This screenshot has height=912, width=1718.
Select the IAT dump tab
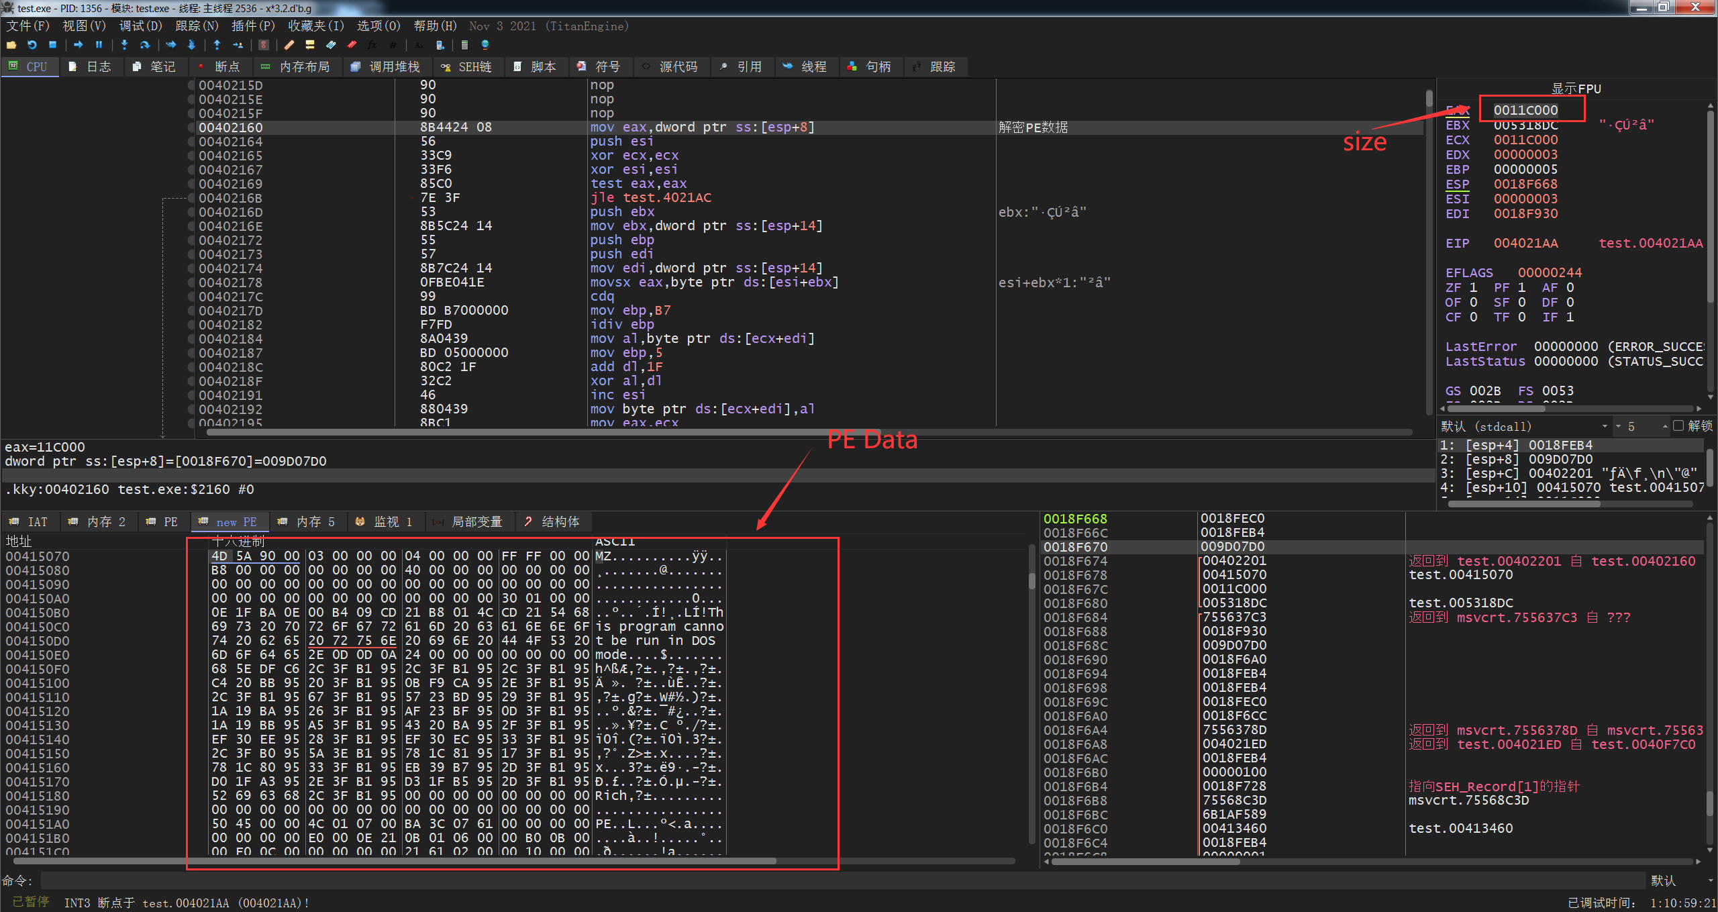coord(29,521)
